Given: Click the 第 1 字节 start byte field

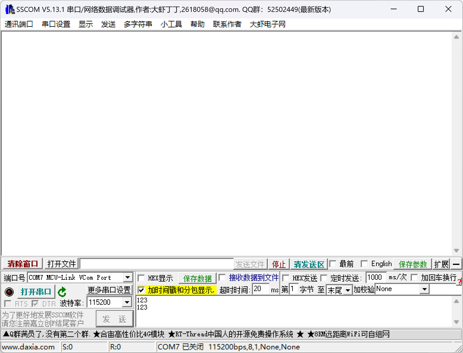Looking at the screenshot, I should click(294, 289).
